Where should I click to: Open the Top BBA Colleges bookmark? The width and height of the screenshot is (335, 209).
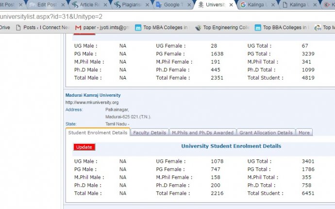(282, 28)
